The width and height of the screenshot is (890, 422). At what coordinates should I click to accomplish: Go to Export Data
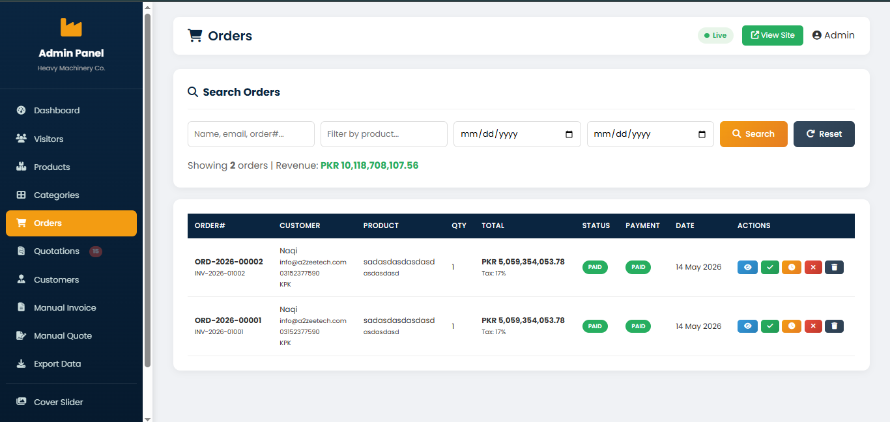[71, 363]
